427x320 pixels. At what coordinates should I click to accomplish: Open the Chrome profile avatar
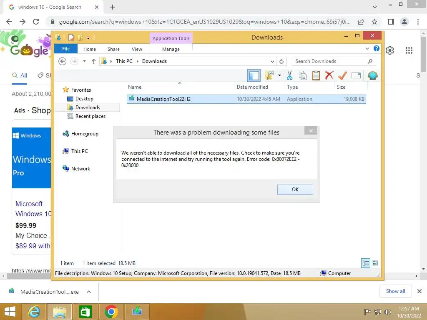[404, 22]
